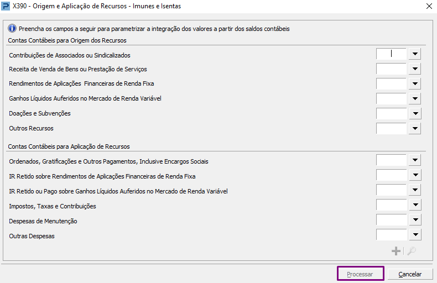Click the Processar button
The image size is (437, 283).
[x=360, y=274]
